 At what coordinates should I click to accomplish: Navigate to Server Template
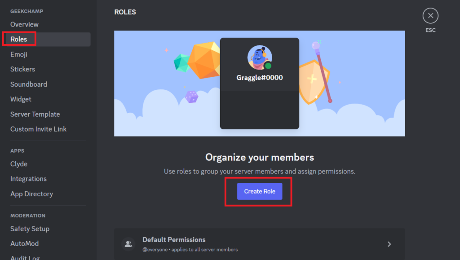pos(35,114)
